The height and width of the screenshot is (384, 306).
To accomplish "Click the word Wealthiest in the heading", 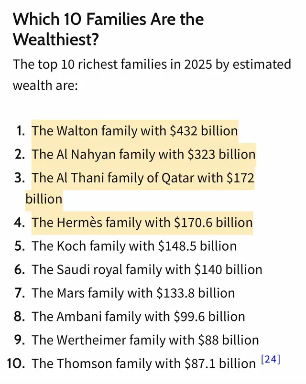I will click(55, 39).
